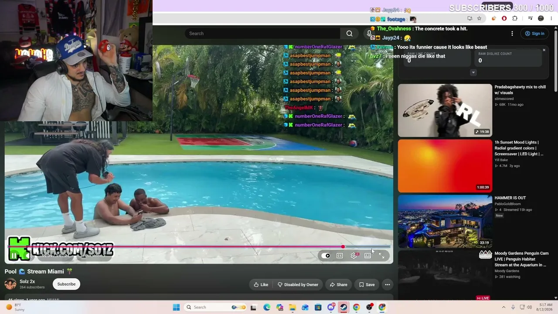Save video to a playlist
Image resolution: width=558 pixels, height=314 pixels.
coord(367,285)
